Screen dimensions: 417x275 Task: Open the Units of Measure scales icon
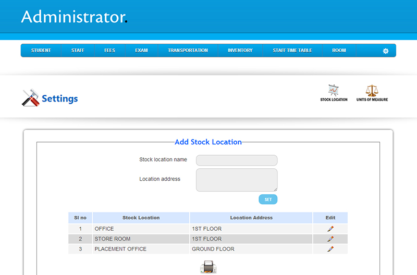pos(372,90)
